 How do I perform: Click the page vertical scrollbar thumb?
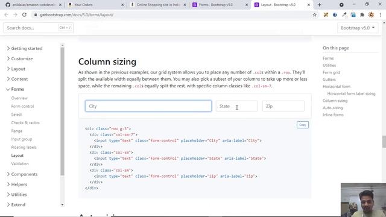point(384,142)
